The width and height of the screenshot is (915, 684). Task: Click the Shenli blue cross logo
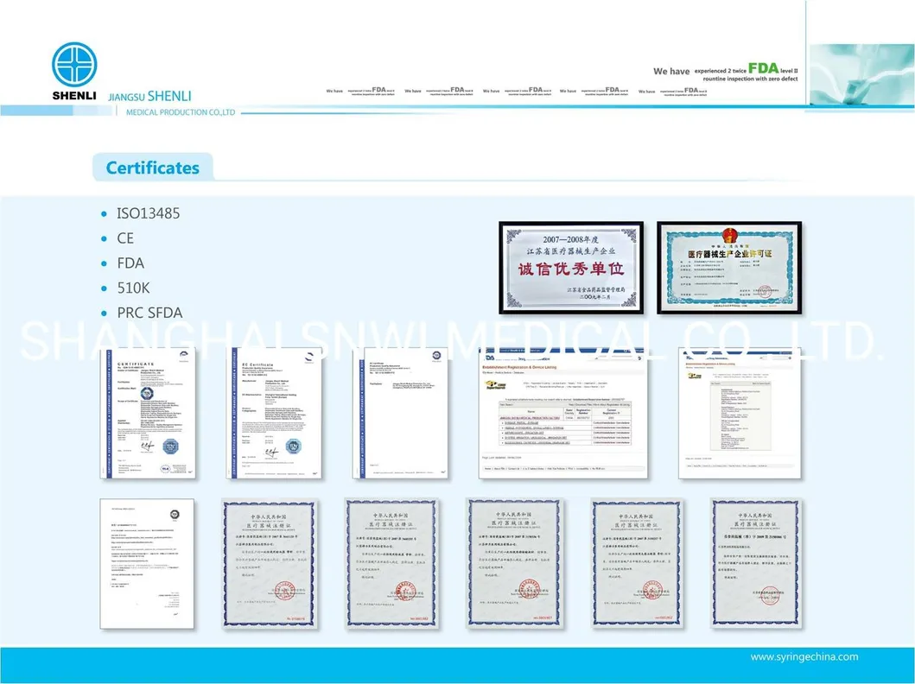click(74, 64)
